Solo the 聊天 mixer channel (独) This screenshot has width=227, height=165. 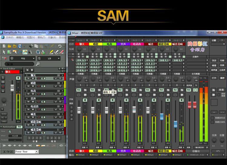(85, 90)
